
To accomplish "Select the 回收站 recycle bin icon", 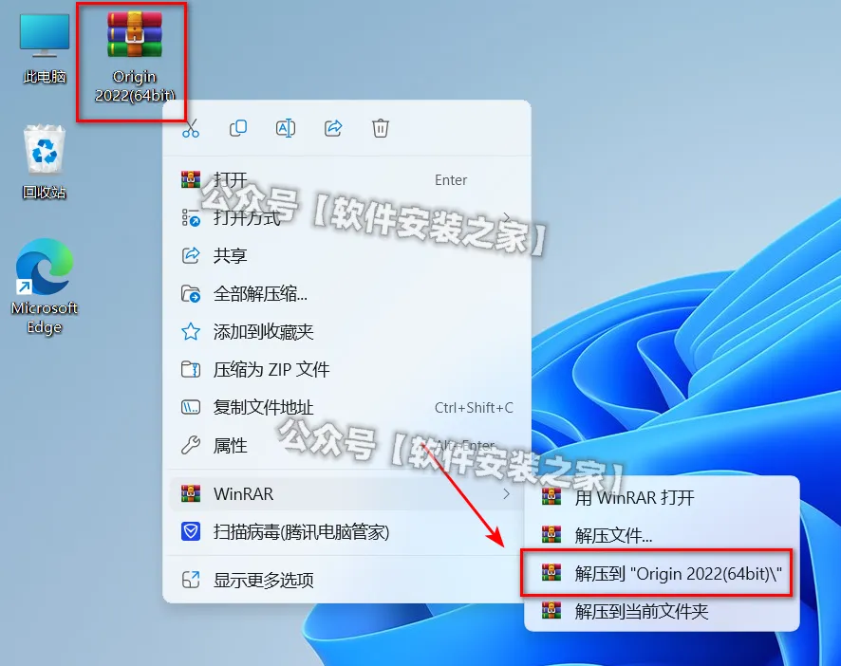I will tap(45, 162).
